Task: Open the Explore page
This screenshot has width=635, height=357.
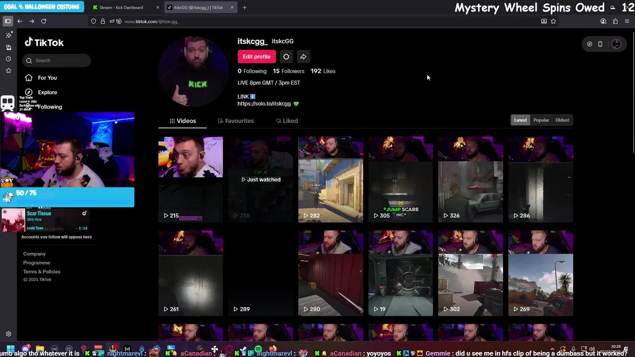Action: tap(48, 92)
